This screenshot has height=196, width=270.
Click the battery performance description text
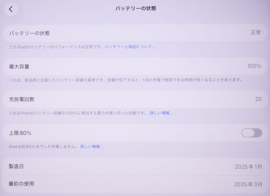coord(56,47)
